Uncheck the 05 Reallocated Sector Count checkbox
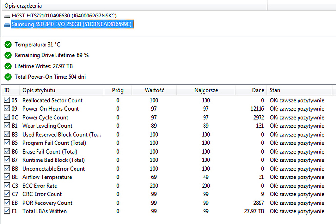This screenshot has height=224, width=336. point(7,100)
